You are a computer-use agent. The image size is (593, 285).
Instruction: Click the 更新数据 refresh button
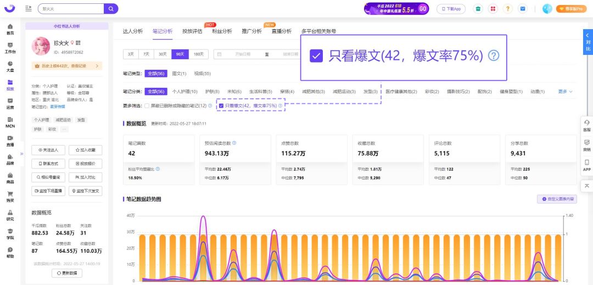point(67,273)
